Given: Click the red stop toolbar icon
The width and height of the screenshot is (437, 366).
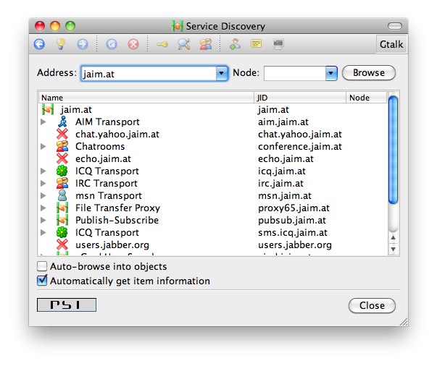Looking at the screenshot, I should tap(133, 44).
